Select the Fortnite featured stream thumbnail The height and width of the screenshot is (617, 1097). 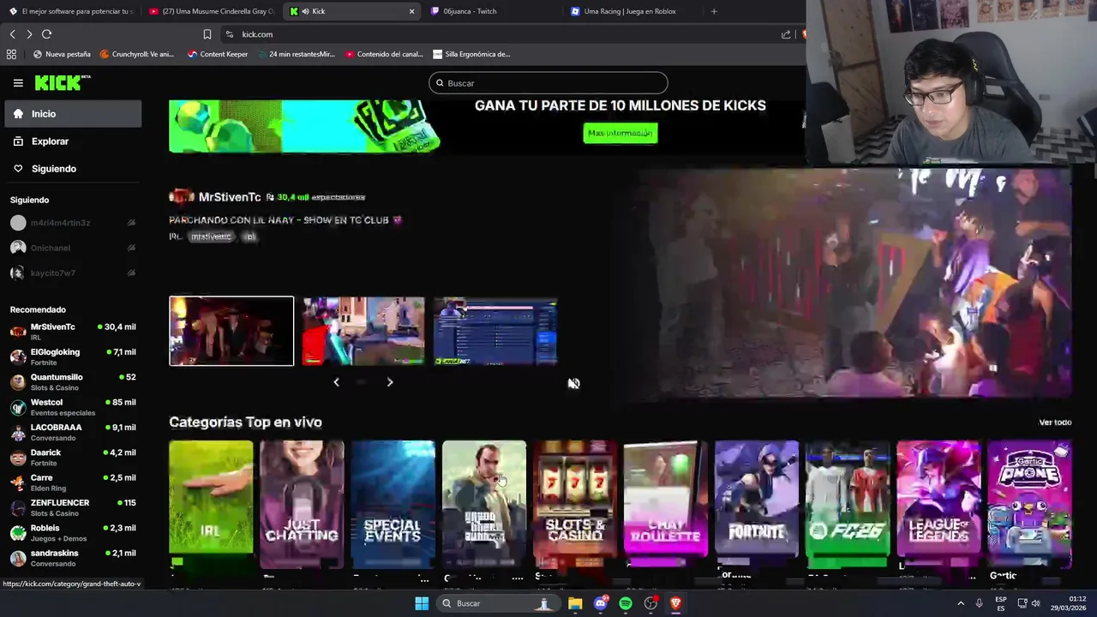coord(363,331)
